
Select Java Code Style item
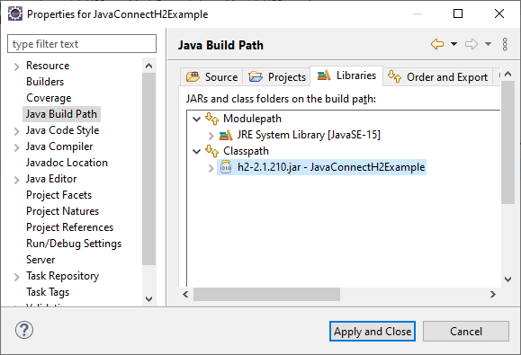tap(62, 130)
